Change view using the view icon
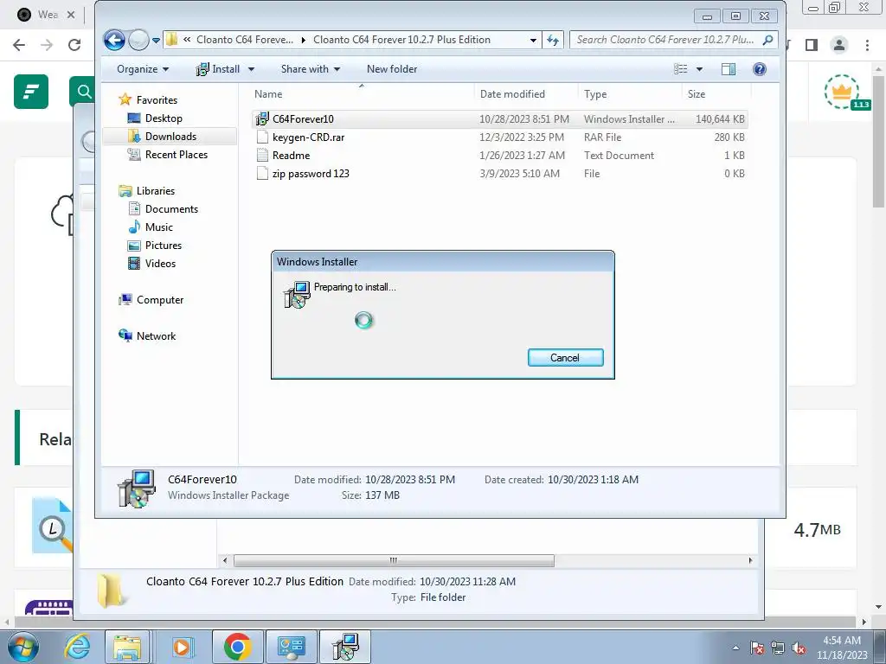 (x=680, y=69)
